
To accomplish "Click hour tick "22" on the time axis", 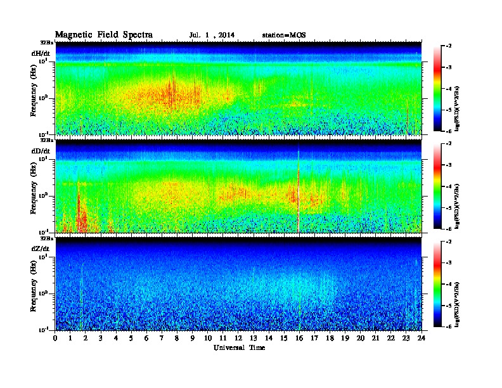I will coord(391,339).
